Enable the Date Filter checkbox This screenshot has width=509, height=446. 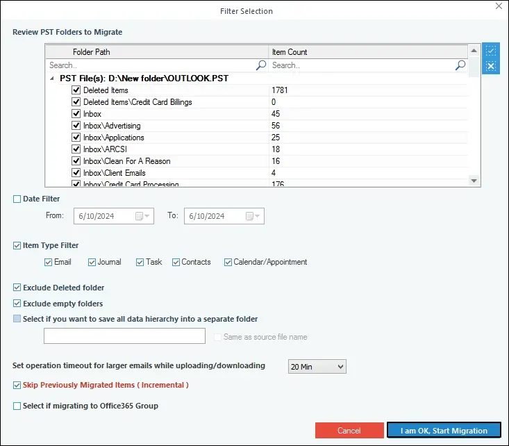[17, 199]
